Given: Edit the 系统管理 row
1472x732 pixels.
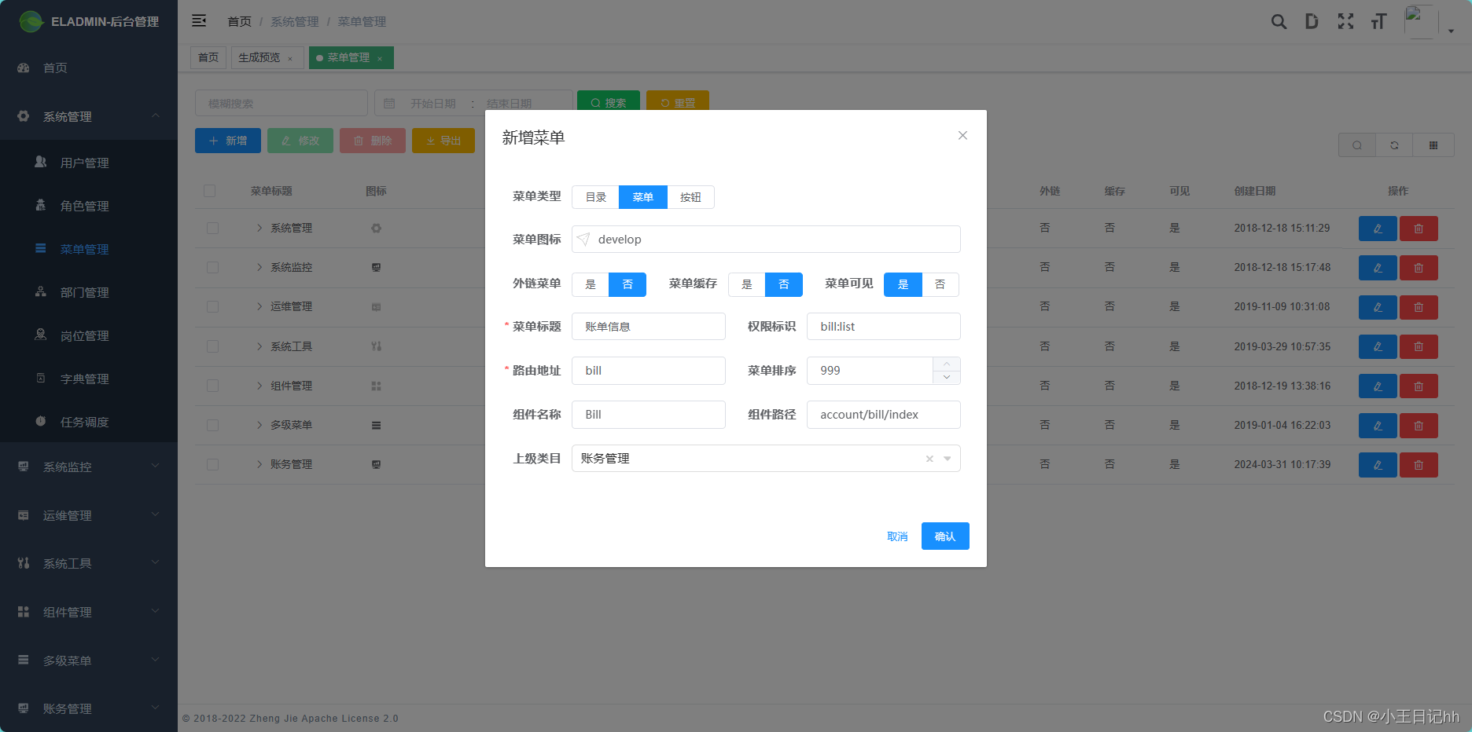Looking at the screenshot, I should tap(1378, 229).
